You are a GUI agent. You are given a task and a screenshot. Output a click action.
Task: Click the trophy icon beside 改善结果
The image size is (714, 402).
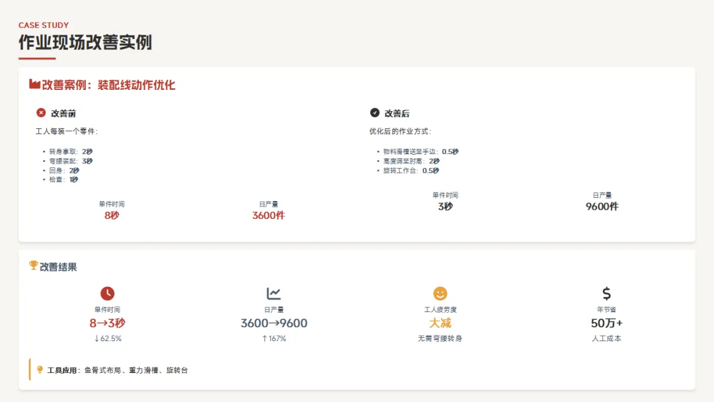(33, 266)
